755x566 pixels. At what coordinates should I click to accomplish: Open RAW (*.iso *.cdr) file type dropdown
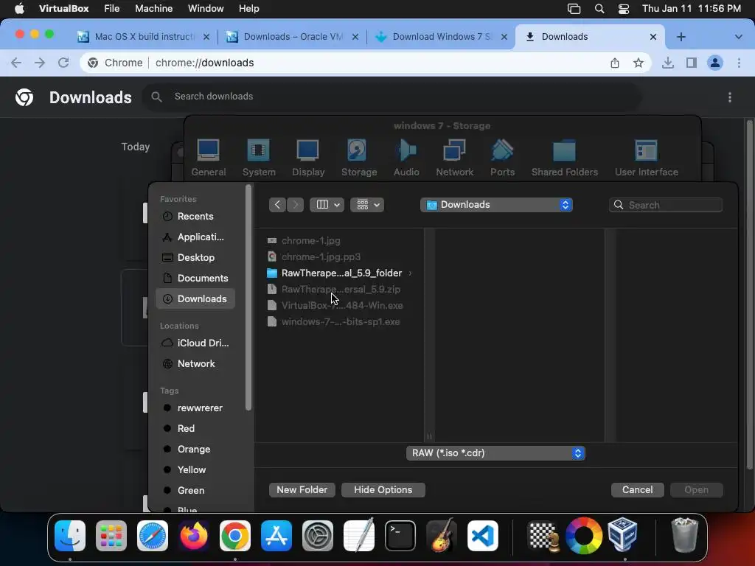(x=495, y=453)
